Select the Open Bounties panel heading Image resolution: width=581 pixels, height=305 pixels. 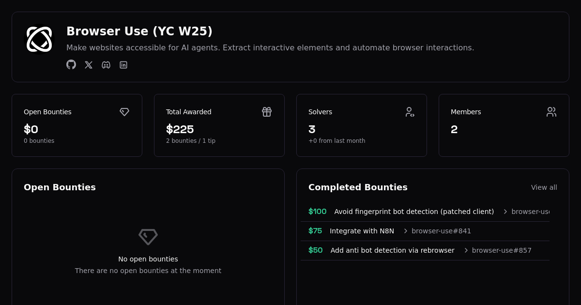[x=60, y=187]
